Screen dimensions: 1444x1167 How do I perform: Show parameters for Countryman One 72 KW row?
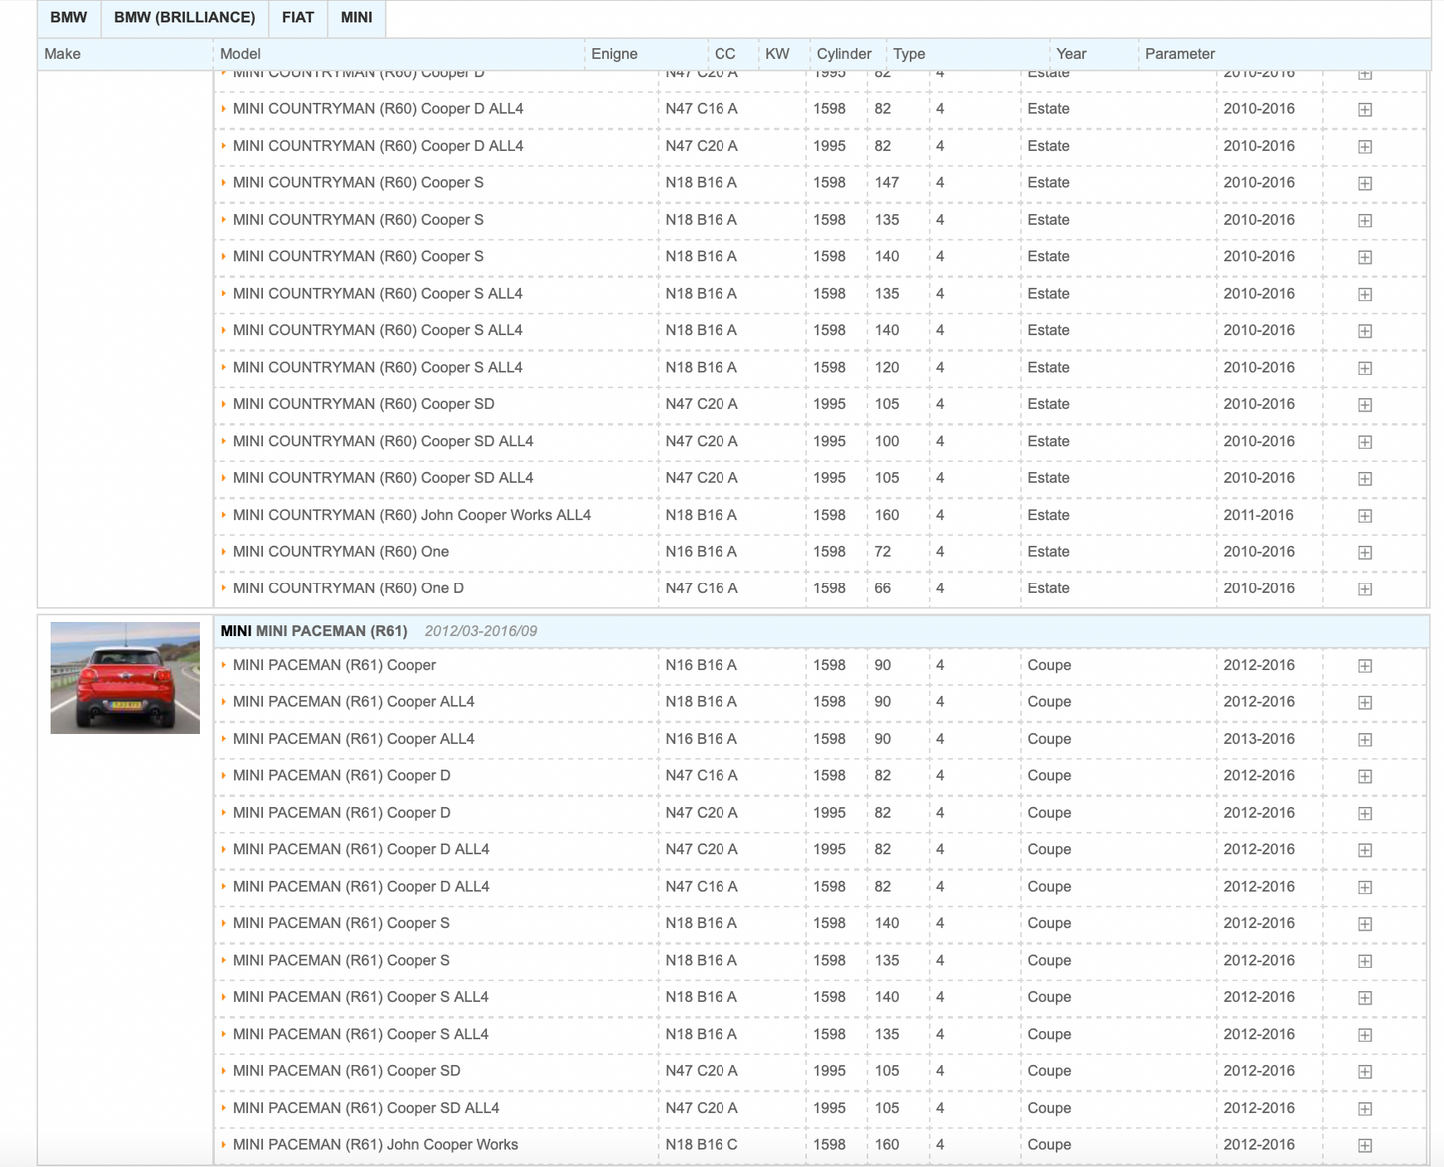(x=1365, y=553)
